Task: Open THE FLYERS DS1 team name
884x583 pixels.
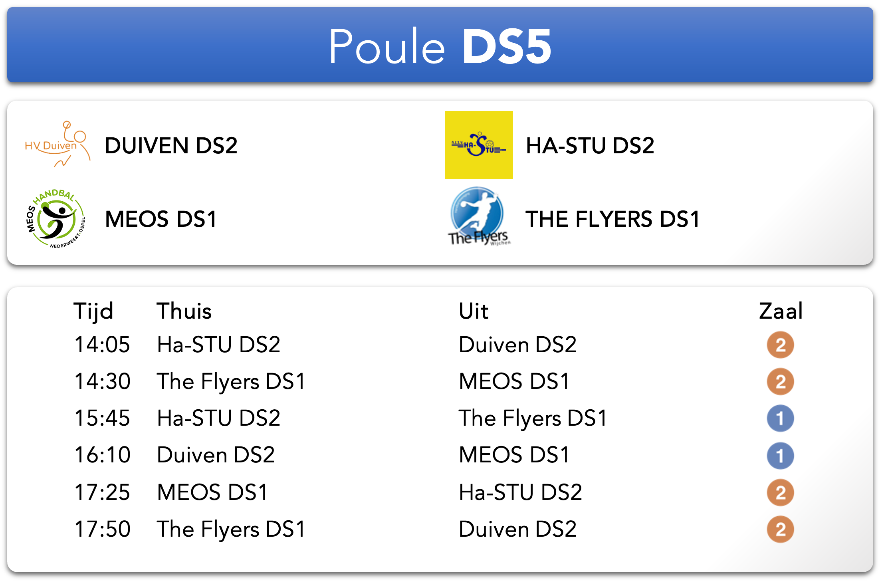Action: pyautogui.click(x=612, y=219)
